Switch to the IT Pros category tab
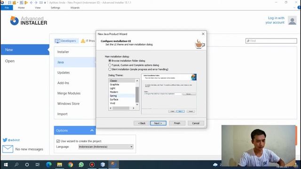Screen dimensions: 301x169 tap(88, 41)
